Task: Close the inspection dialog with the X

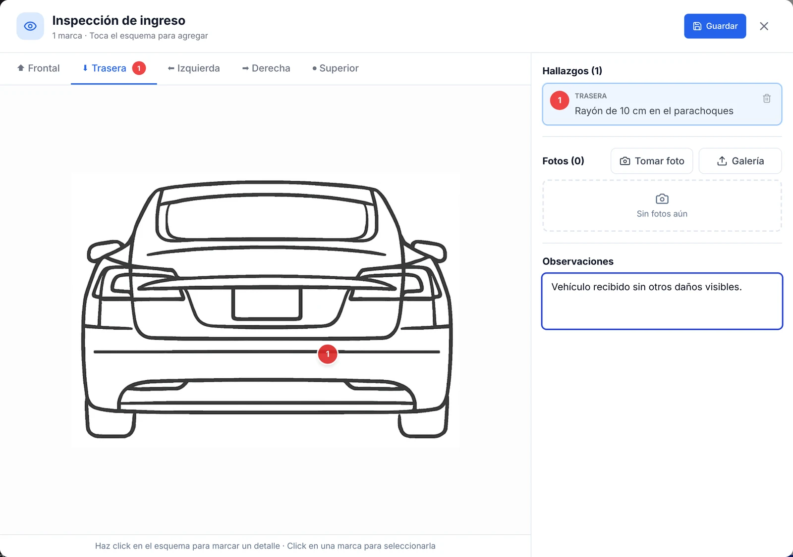Action: pos(764,26)
